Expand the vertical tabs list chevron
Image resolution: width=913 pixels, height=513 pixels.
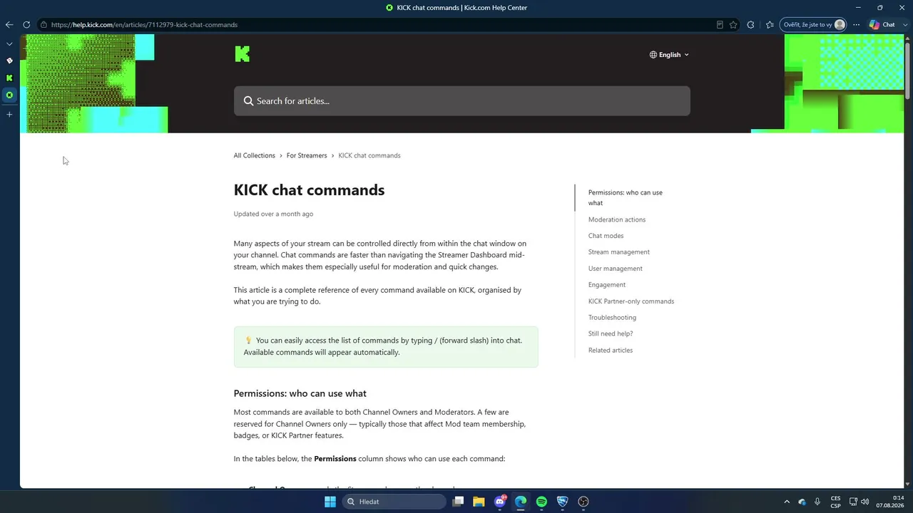click(9, 44)
